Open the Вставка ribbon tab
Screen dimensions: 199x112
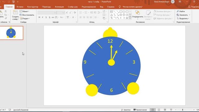20,7
